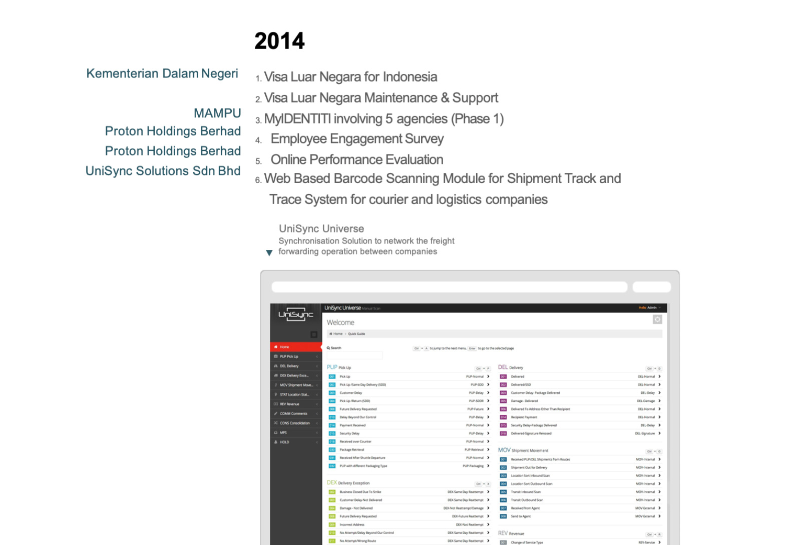Open Pick Up /Same Day Delivery (SDD) row

click(409, 385)
